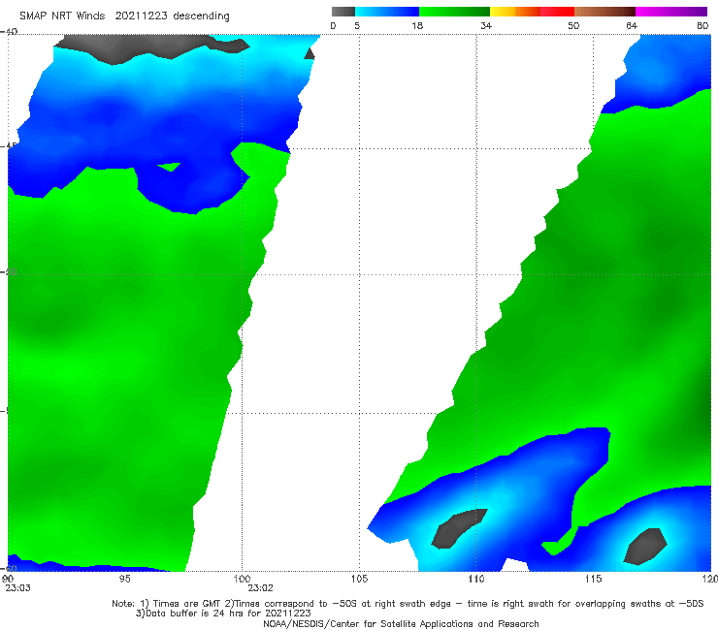Click the magenta-purple segment of the color scale
718x630 pixels.
click(x=671, y=12)
